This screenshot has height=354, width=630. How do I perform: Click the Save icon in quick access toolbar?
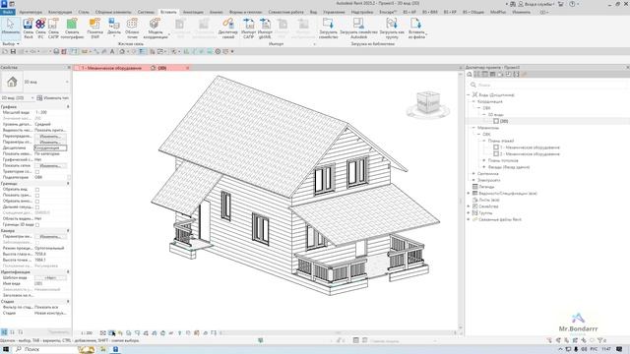tap(13, 51)
